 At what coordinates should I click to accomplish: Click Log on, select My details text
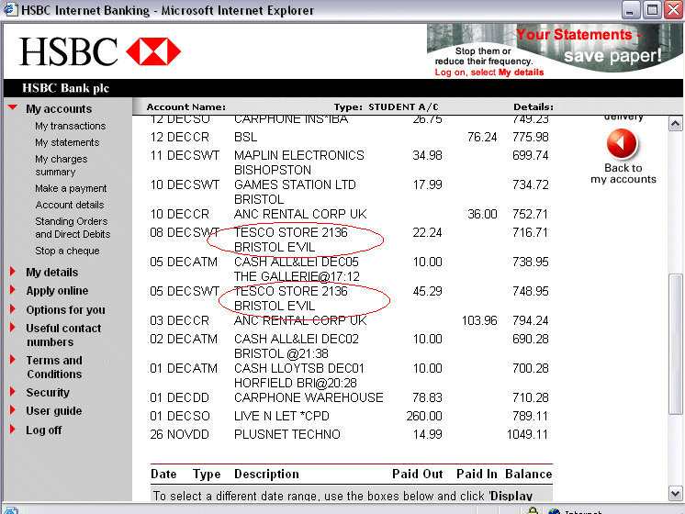click(x=489, y=73)
